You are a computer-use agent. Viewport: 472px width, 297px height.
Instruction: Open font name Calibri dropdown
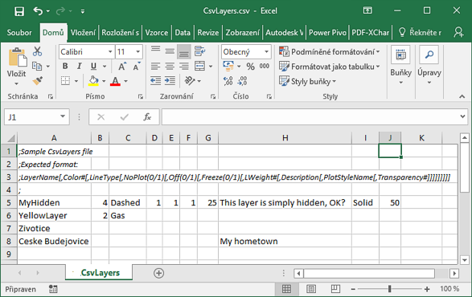[110, 51]
